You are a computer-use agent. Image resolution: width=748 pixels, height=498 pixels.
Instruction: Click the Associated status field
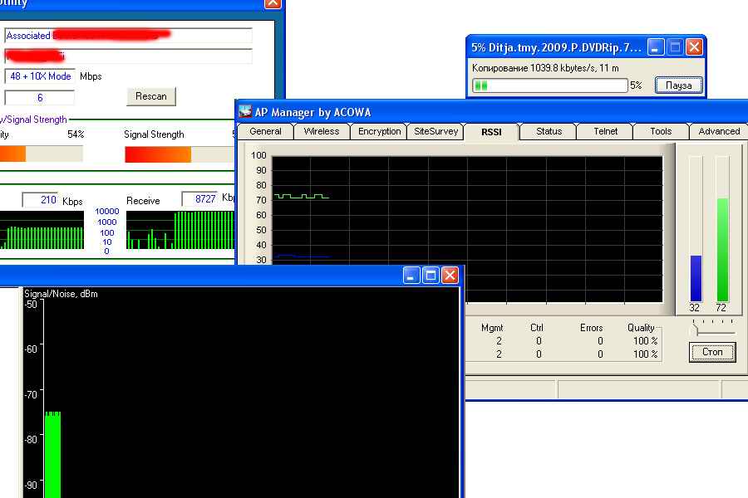point(128,35)
